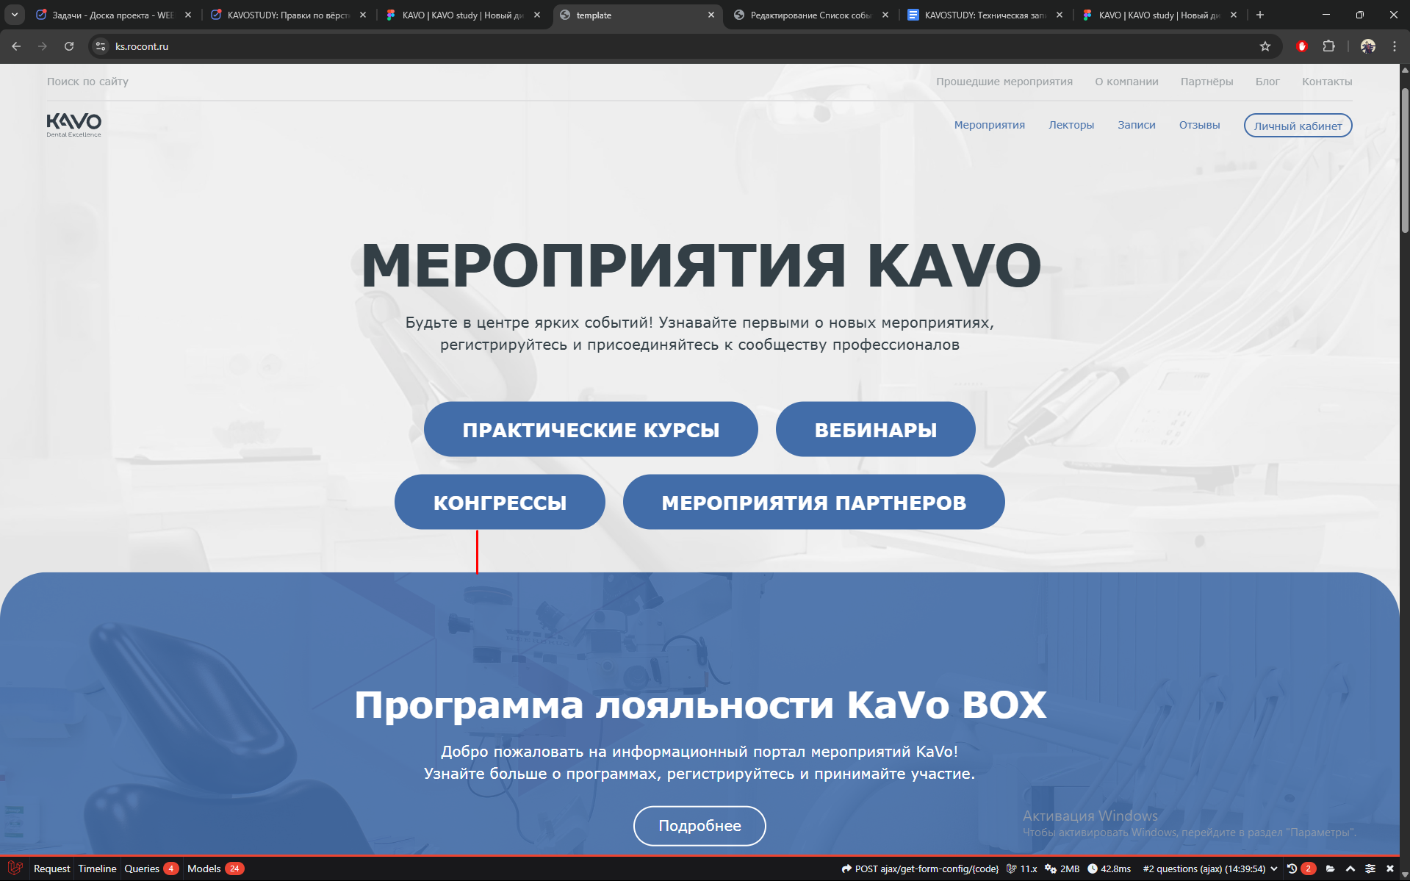Open 'Партнёры' top link
1410x881 pixels.
click(1206, 82)
